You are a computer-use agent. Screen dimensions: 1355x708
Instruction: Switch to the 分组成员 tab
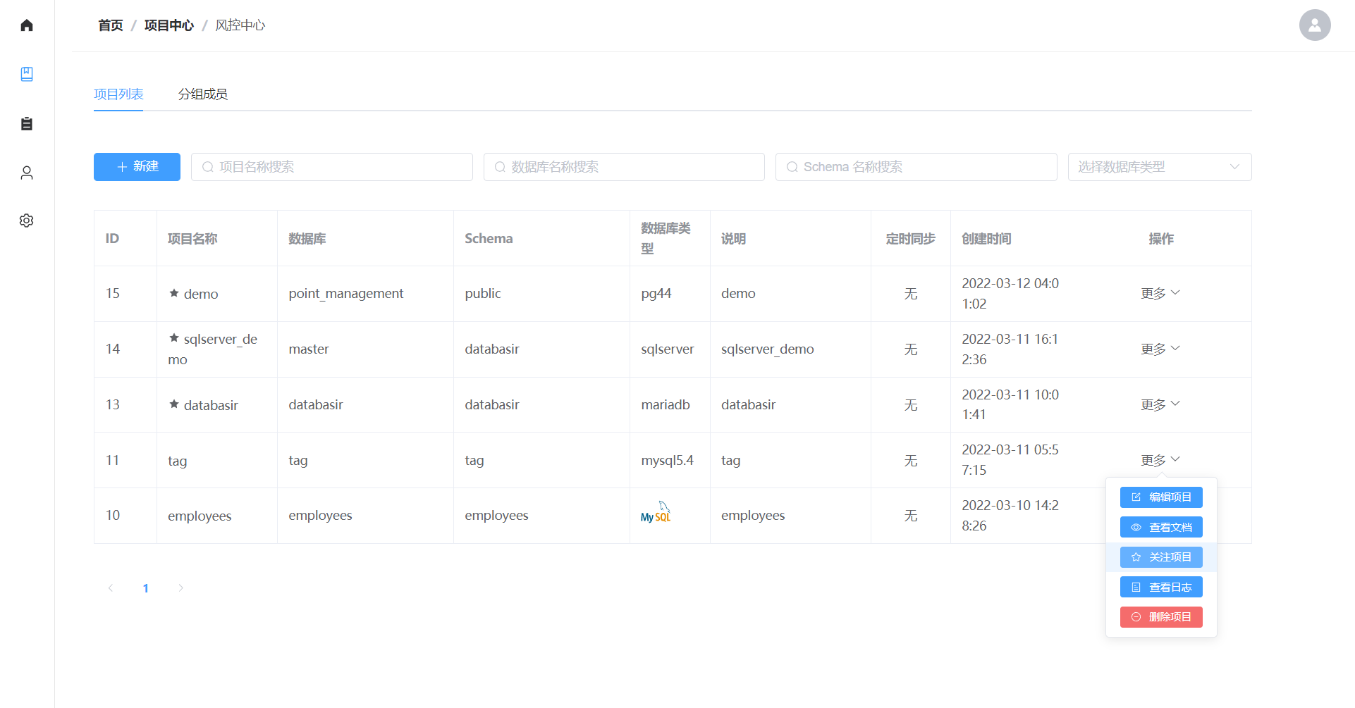(202, 94)
